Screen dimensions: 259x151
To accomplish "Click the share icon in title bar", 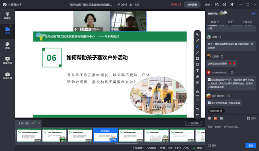I will coord(217,4).
